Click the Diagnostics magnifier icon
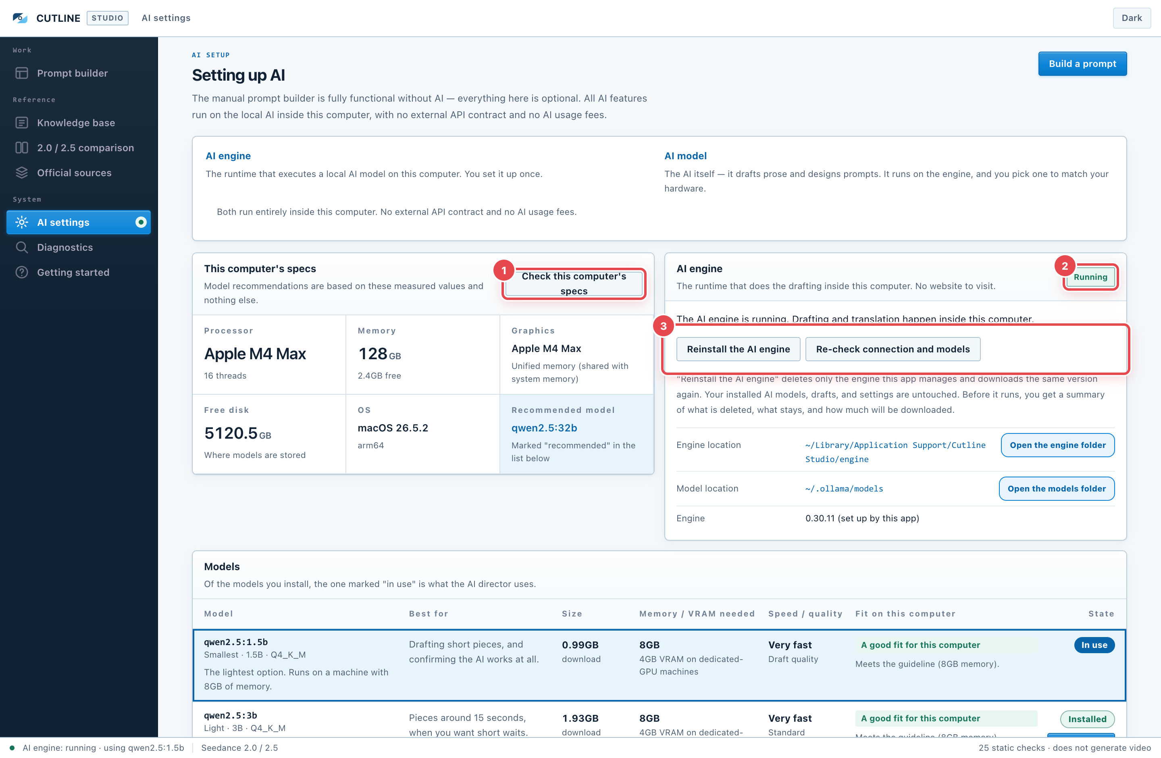This screenshot has width=1161, height=758. [22, 247]
